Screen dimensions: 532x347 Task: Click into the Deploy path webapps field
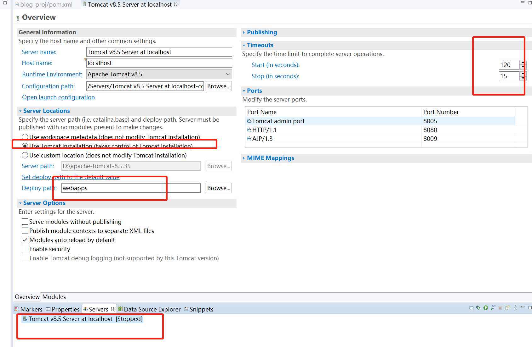coord(131,188)
